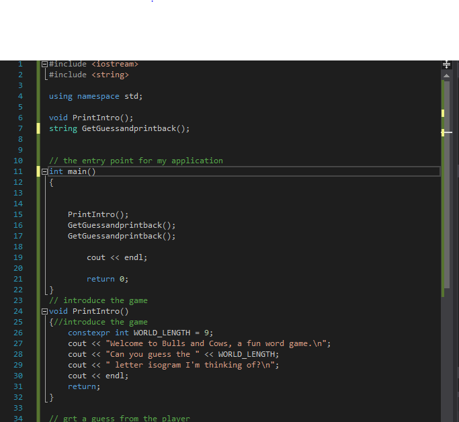Click the "Can you guess the" string line
Viewport: 459px width, 422px height.
click(x=173, y=354)
